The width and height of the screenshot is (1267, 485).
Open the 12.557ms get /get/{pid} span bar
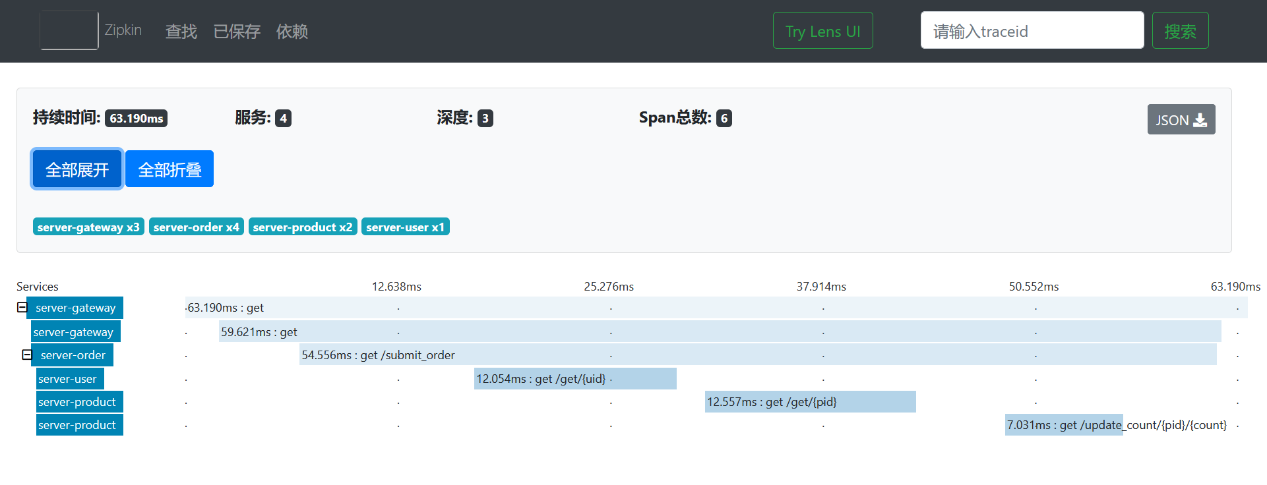pyautogui.click(x=810, y=402)
